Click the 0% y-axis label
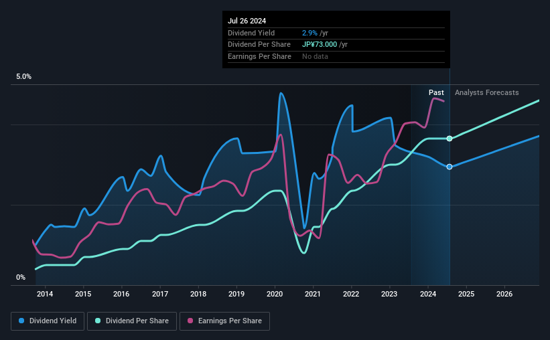Screen dimensions: 550x340 pyautogui.click(x=21, y=278)
